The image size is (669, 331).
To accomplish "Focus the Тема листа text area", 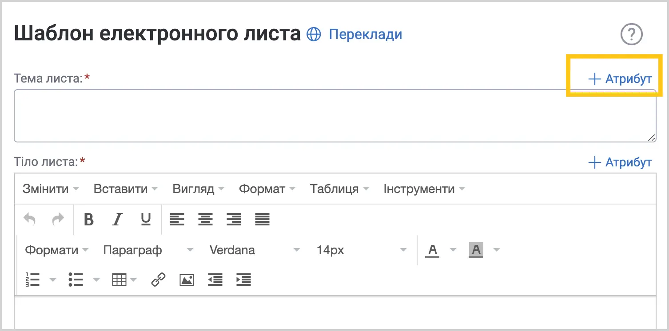I will click(x=335, y=116).
